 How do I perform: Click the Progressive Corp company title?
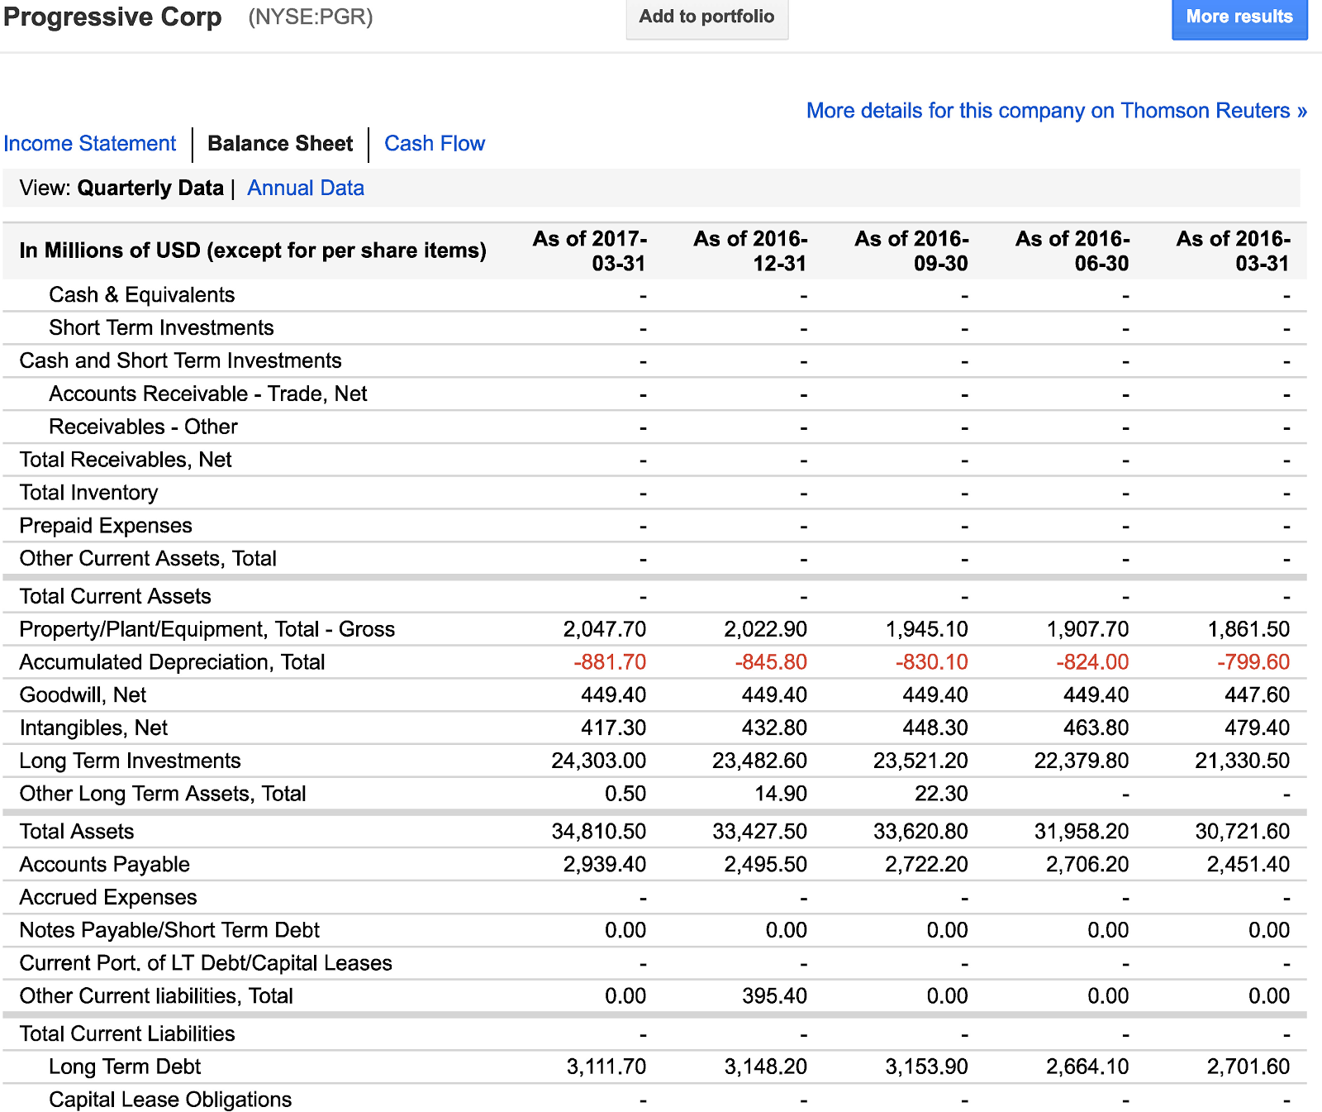pos(112,17)
